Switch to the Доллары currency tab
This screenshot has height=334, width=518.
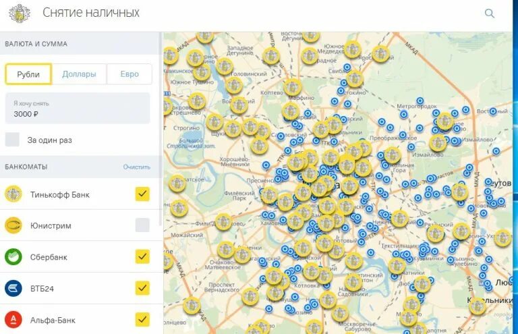79,74
